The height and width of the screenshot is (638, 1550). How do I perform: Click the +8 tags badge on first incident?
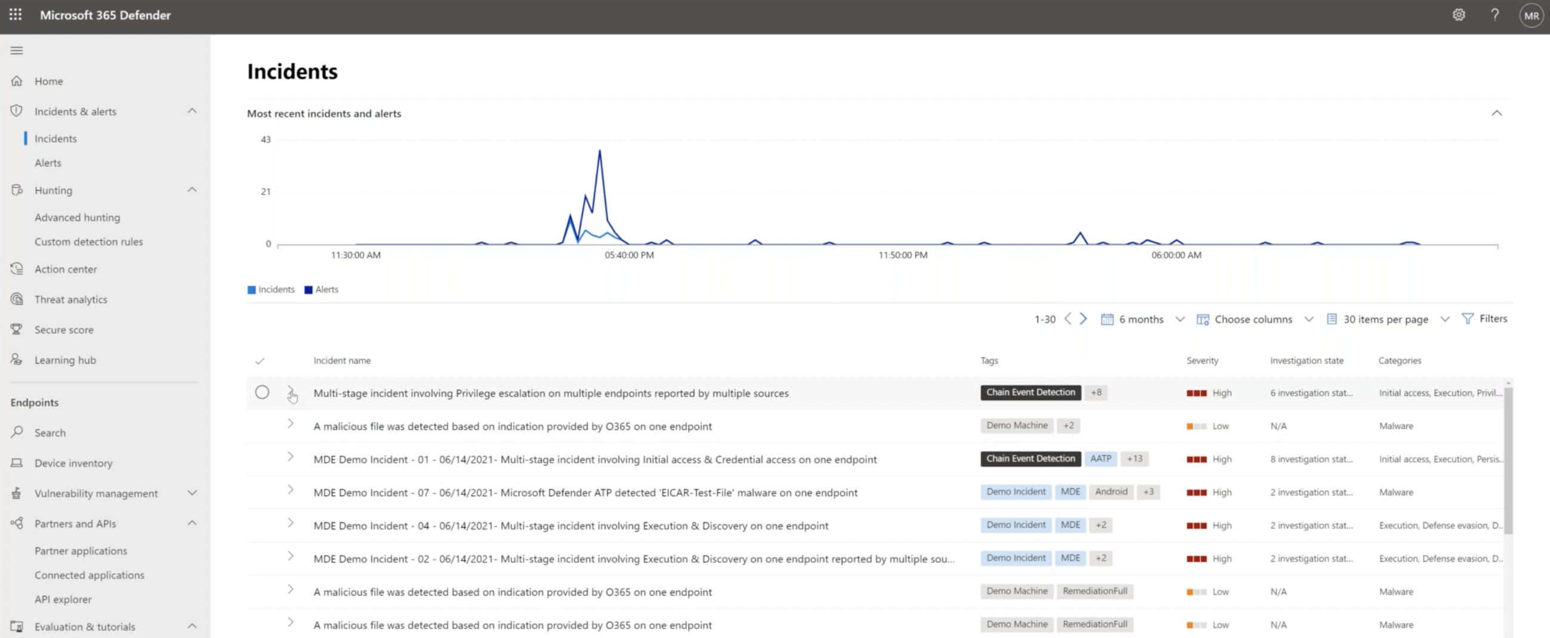pos(1096,392)
